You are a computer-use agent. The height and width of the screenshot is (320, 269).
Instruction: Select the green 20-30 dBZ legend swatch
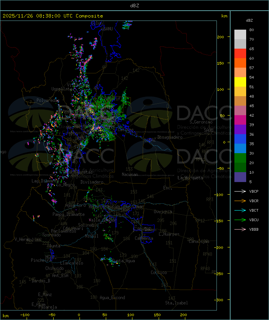pos(240,158)
